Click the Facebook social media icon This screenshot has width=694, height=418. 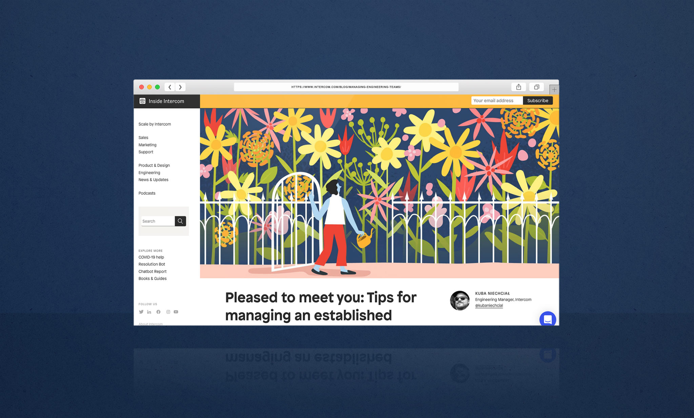[x=159, y=313]
